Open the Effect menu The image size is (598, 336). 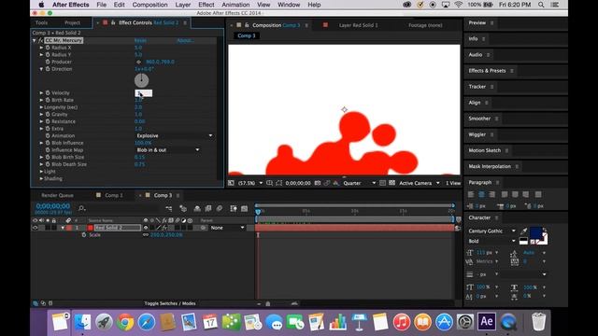pyautogui.click(x=206, y=5)
